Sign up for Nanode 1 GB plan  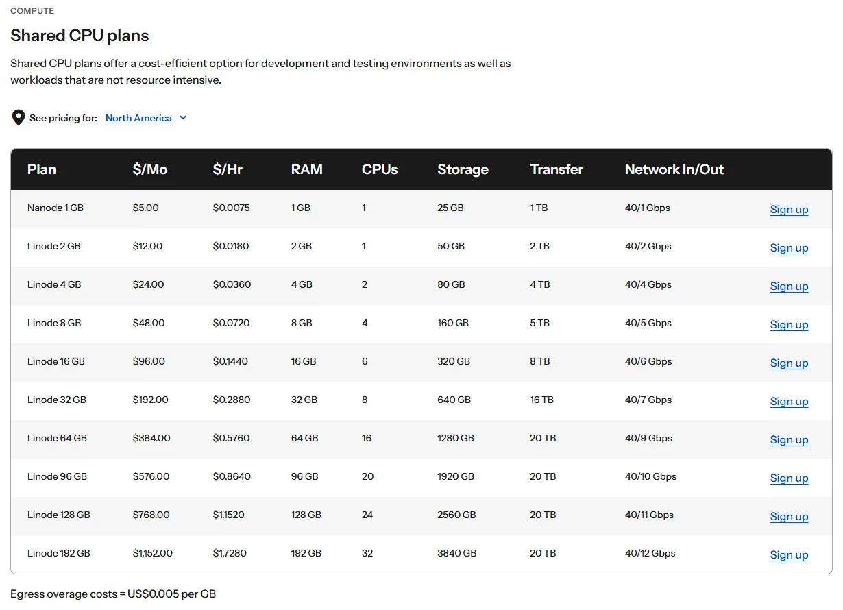tap(789, 209)
